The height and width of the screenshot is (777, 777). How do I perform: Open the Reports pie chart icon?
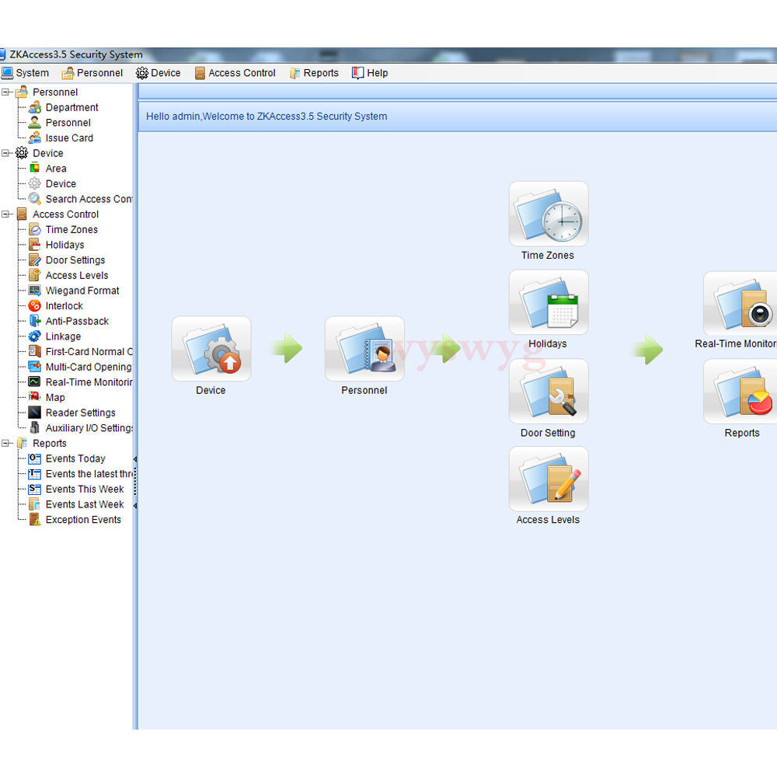tap(741, 392)
